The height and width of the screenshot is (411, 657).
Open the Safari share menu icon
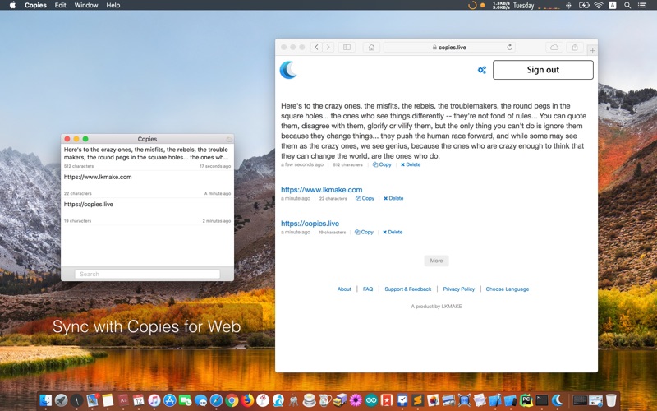[x=575, y=48]
